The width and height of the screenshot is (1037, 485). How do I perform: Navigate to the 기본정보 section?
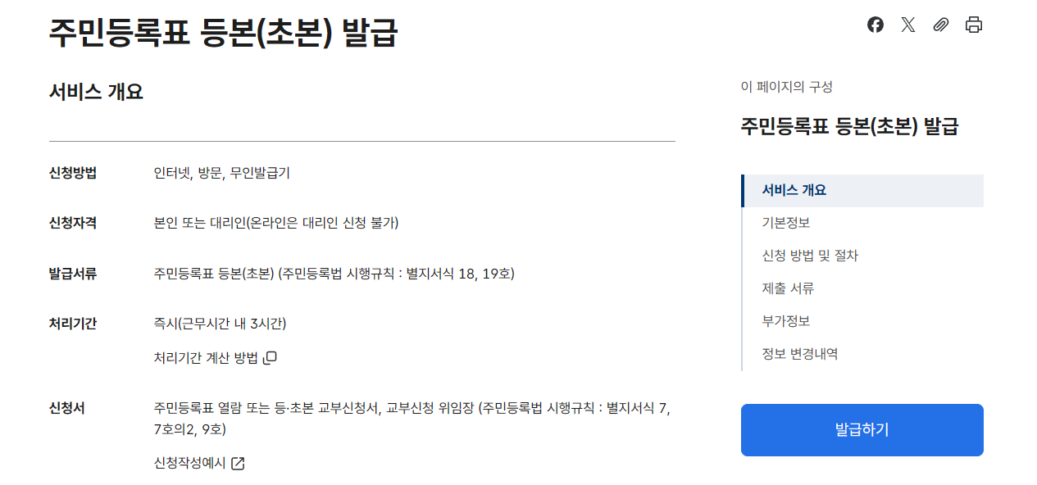click(785, 223)
